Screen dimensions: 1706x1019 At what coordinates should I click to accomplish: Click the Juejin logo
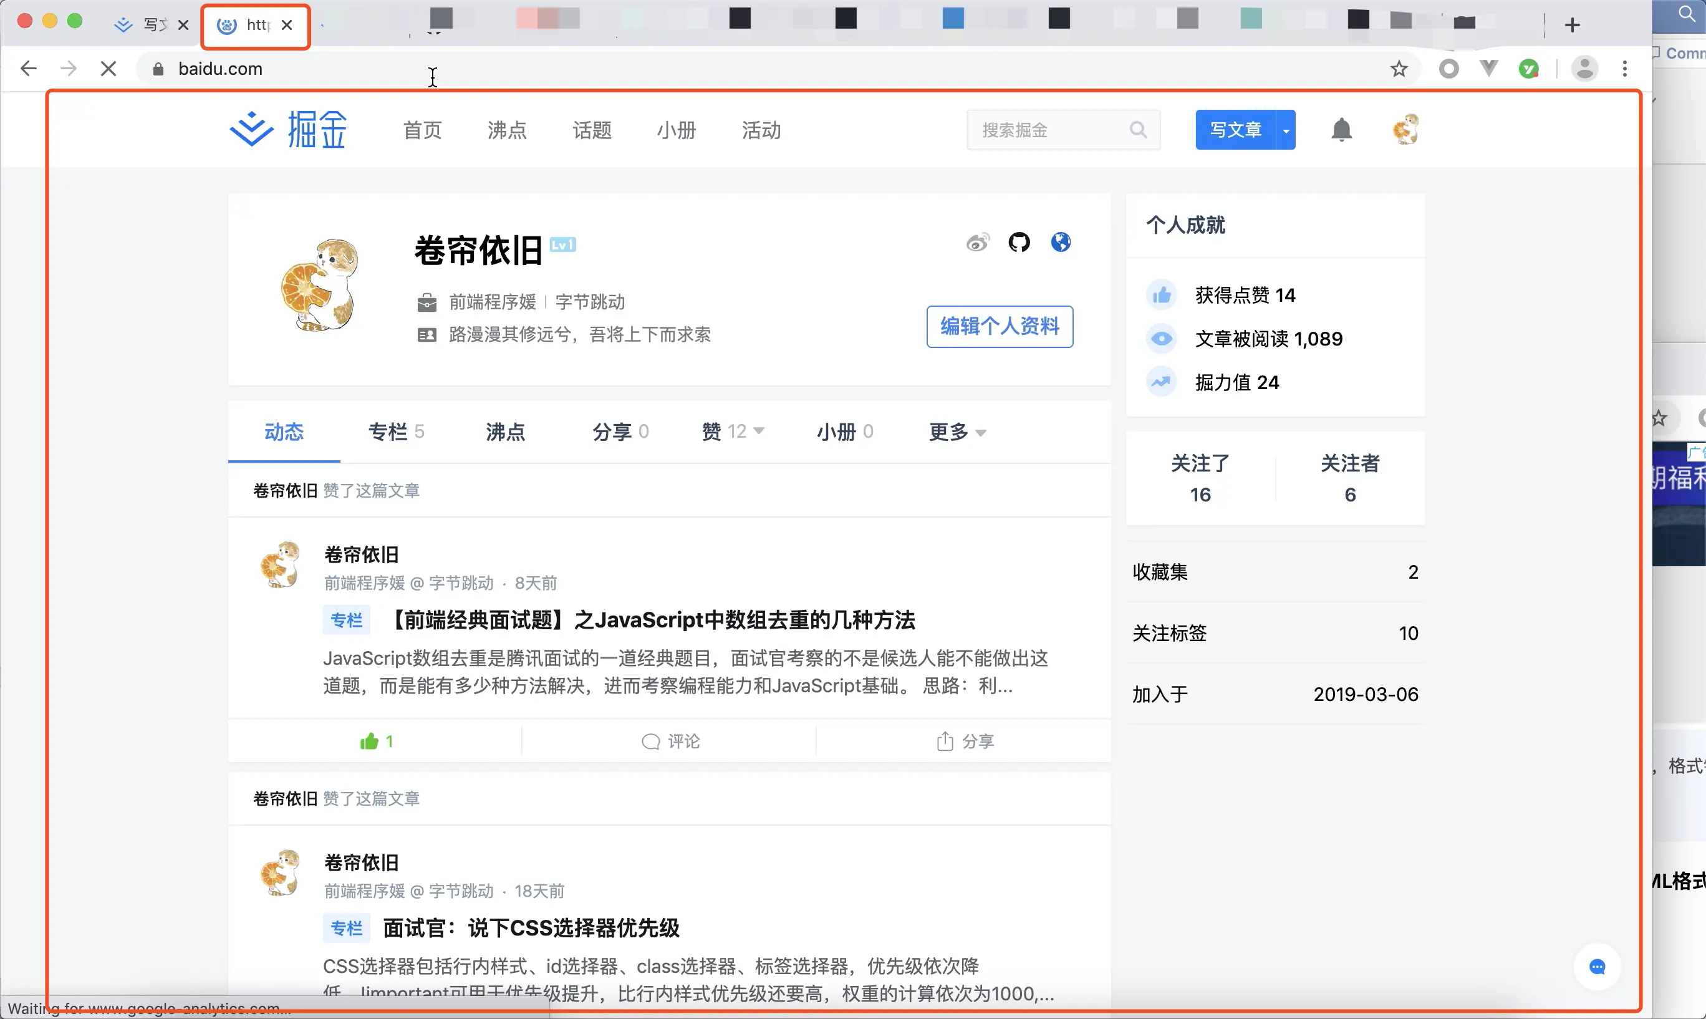[288, 130]
